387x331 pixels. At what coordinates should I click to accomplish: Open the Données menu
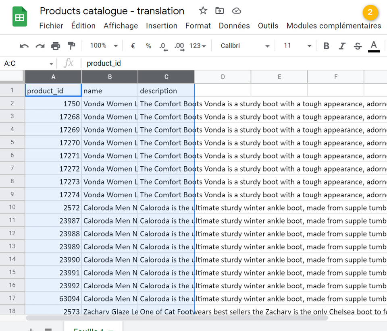234,26
